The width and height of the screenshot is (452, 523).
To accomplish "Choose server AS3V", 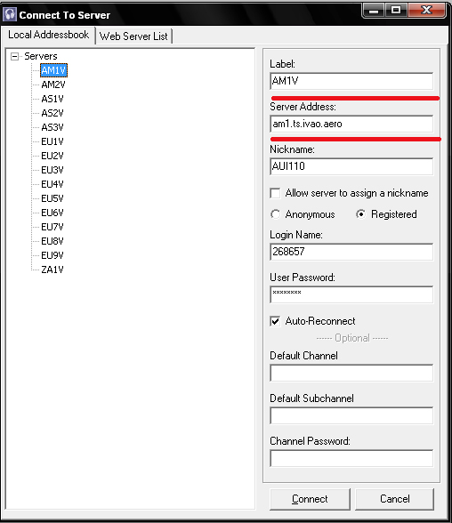I will click(x=52, y=127).
